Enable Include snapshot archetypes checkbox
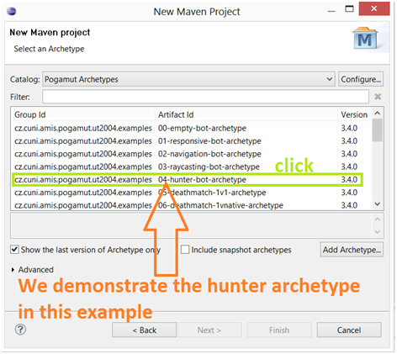The image size is (397, 354). [185, 249]
